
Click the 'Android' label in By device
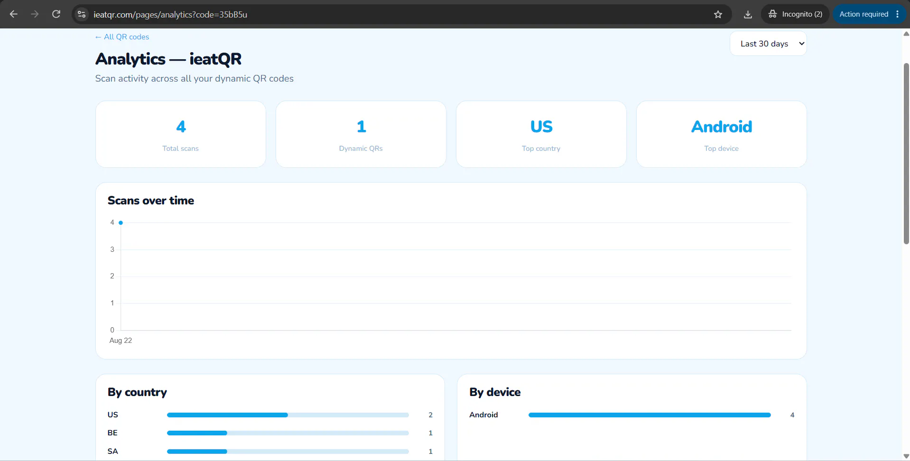[x=483, y=415]
